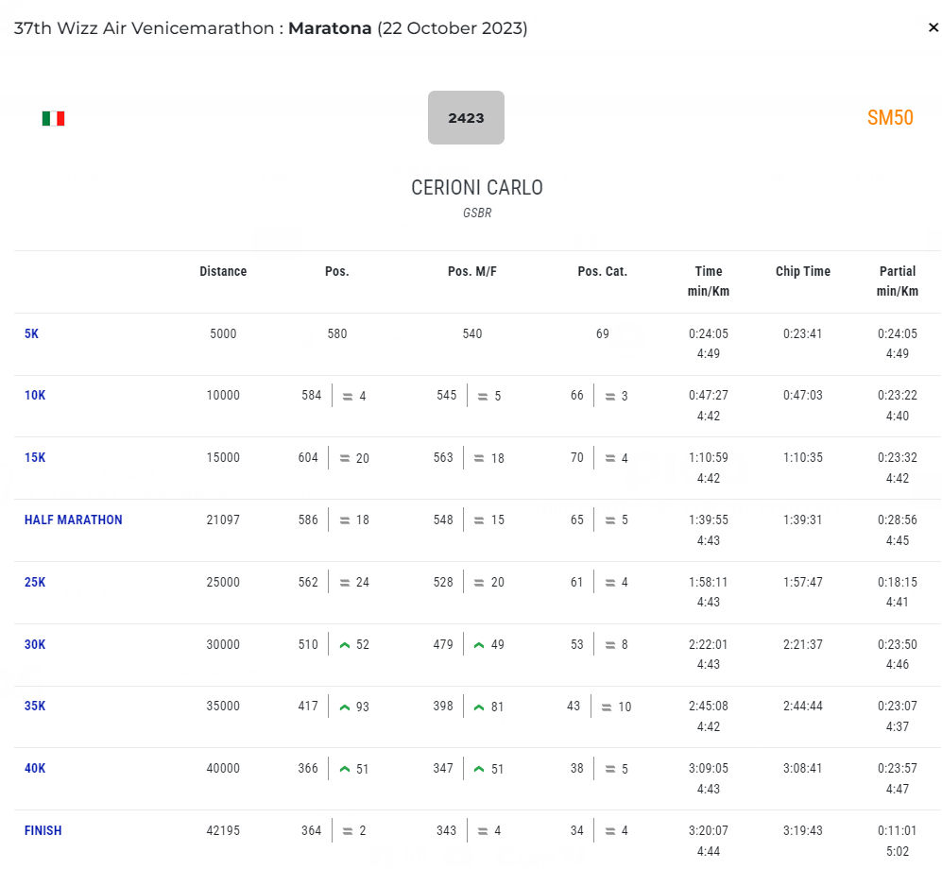Open the 15K split label
The image size is (942, 869).
click(35, 458)
